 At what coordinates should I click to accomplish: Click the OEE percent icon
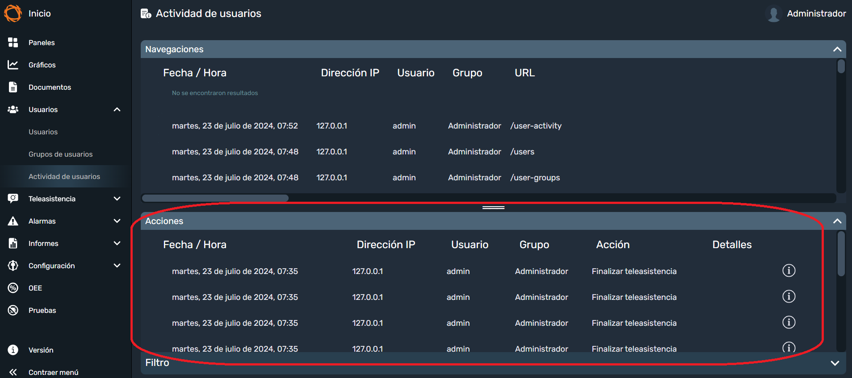pos(13,288)
